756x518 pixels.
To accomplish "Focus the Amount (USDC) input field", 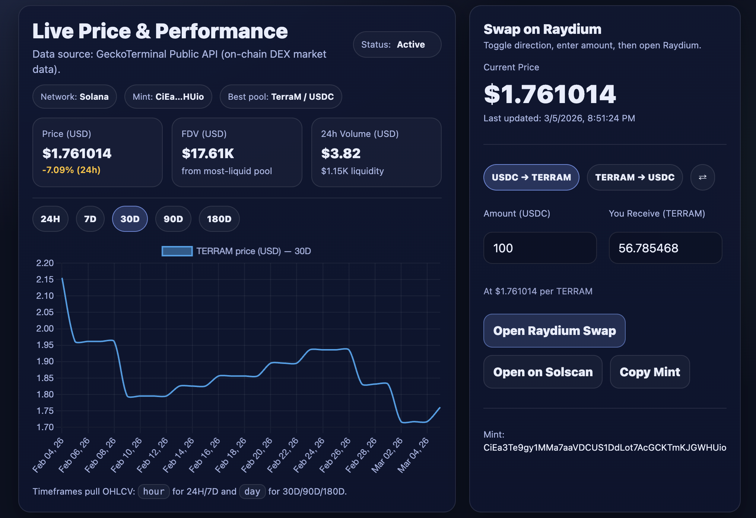I will tap(540, 248).
